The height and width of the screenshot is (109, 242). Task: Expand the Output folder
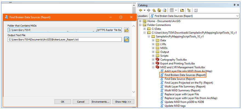tap(153, 52)
